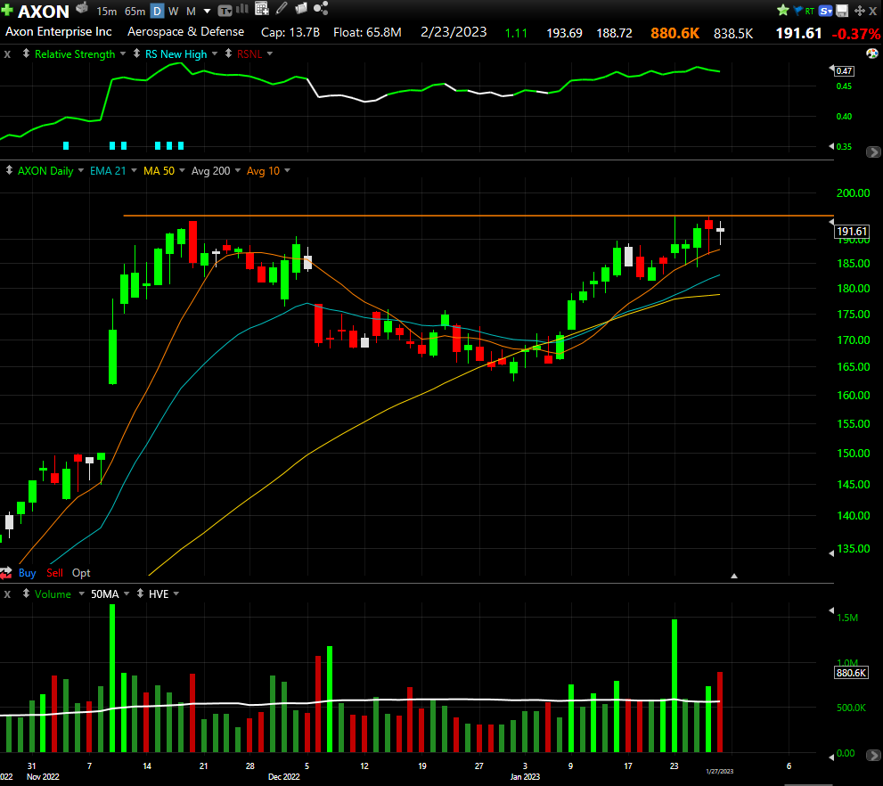Select the Weekly (W) timeframe
Screen dimensions: 883x786
174,12
